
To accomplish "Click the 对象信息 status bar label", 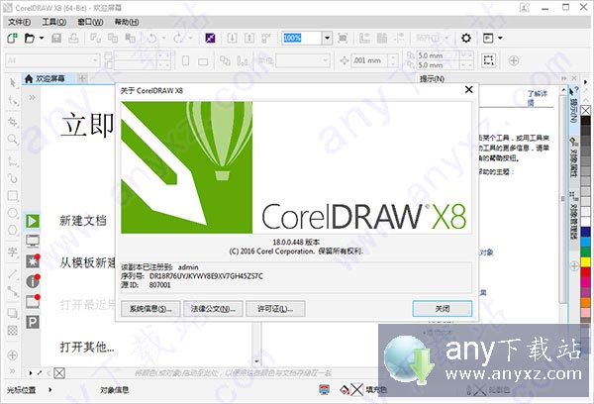I will pyautogui.click(x=115, y=389).
